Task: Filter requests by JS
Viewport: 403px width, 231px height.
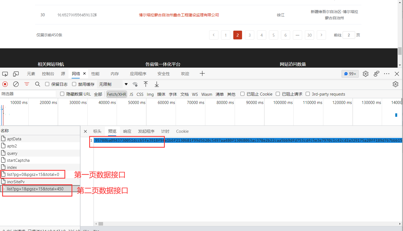Action: pos(131,94)
